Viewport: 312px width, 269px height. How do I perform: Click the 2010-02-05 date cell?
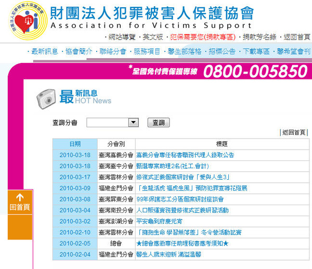point(75,244)
